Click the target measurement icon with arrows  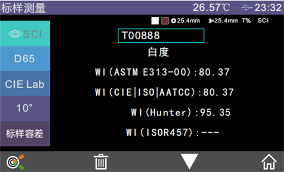pos(16,162)
